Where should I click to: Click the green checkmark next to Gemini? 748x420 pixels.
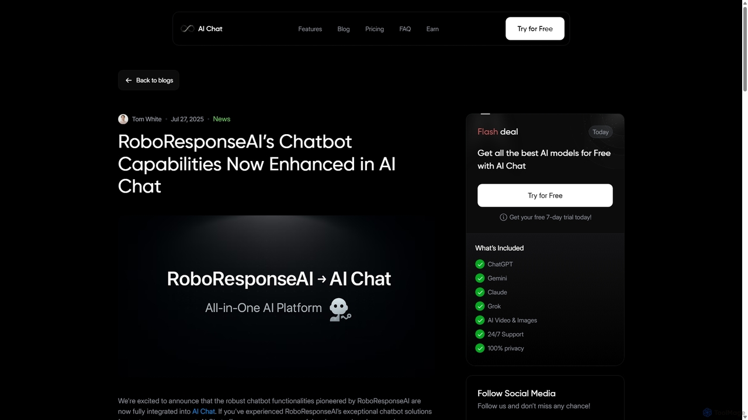pos(480,278)
